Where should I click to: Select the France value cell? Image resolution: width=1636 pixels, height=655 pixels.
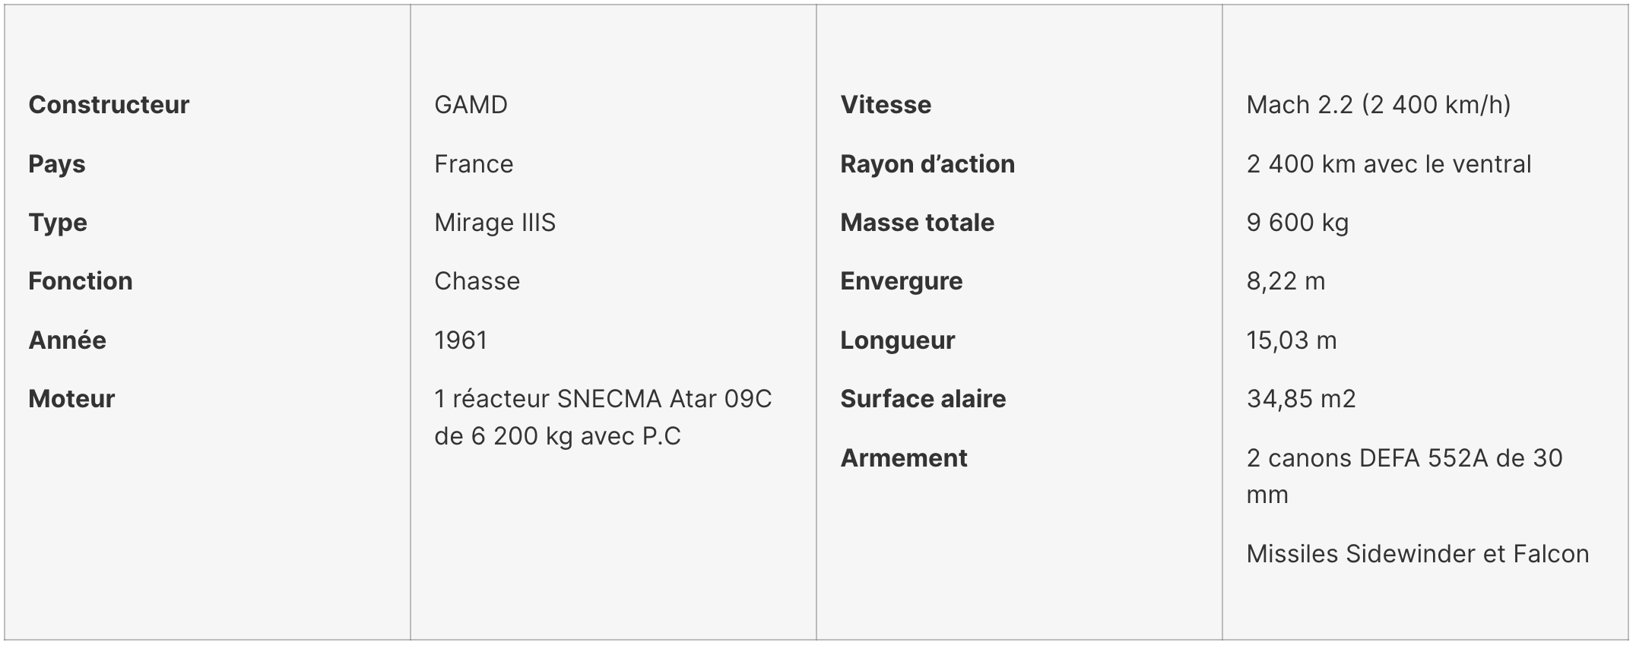pyautogui.click(x=474, y=164)
